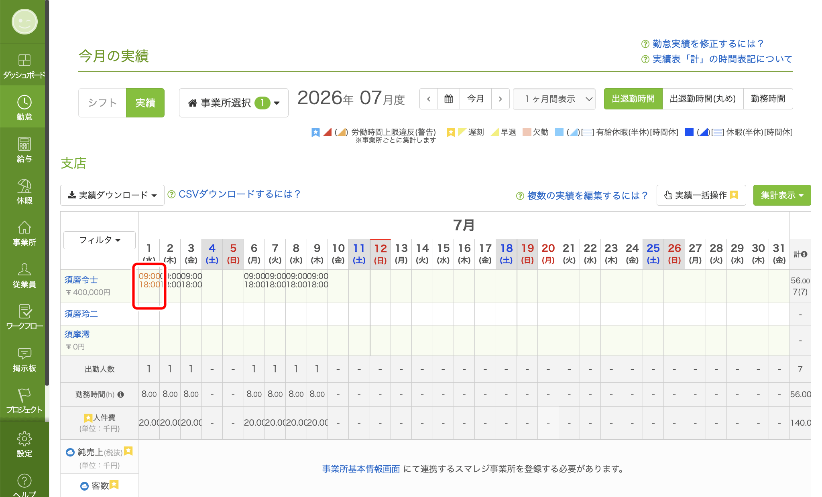
Task: Go to previous month with left chevron
Action: coord(429,99)
